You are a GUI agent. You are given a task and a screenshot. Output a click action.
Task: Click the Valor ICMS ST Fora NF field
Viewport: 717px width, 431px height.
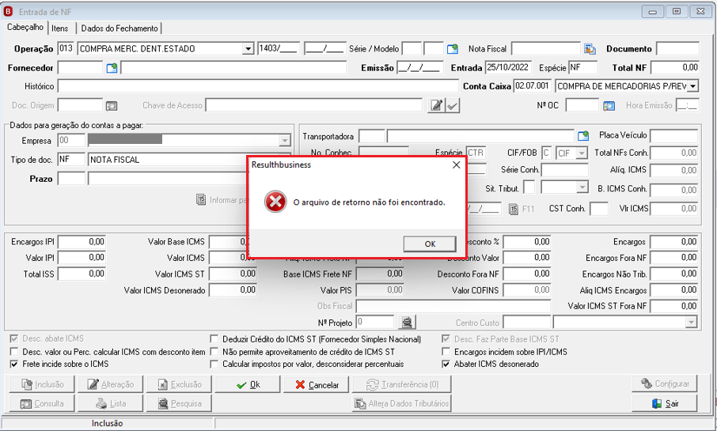pyautogui.click(x=674, y=306)
